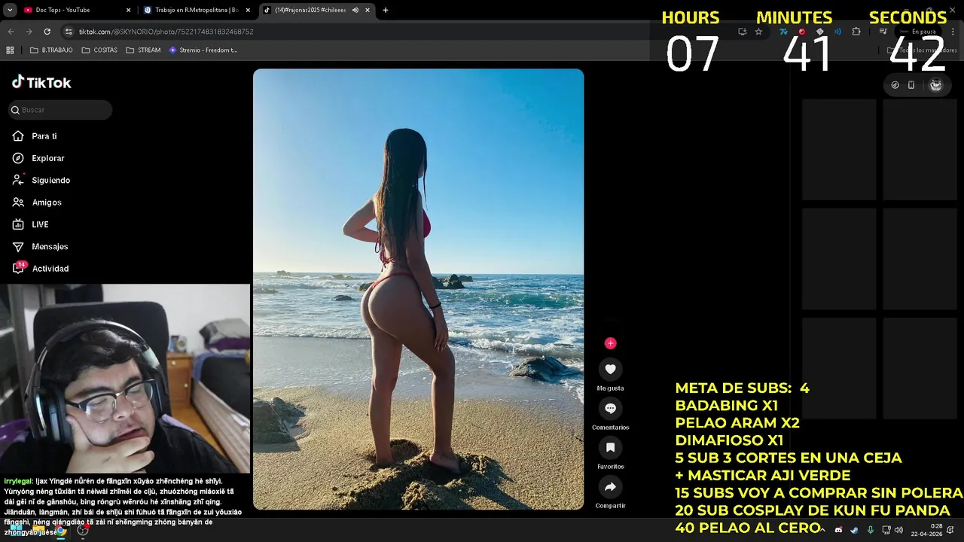Open the LIVE section
This screenshot has height=542, width=964.
point(31,224)
